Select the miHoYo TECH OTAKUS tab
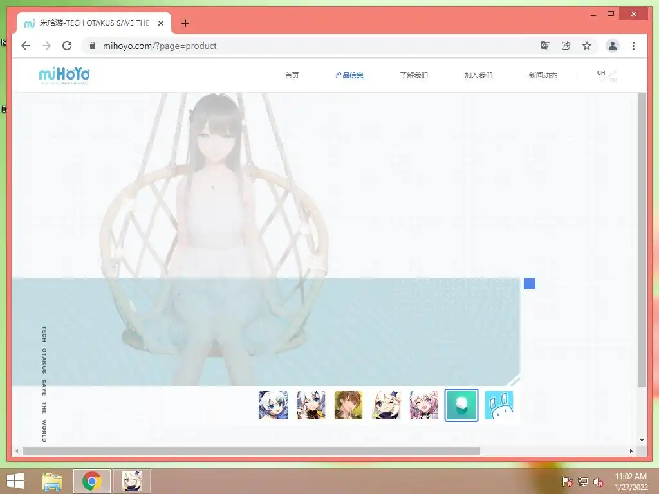 pos(94,23)
